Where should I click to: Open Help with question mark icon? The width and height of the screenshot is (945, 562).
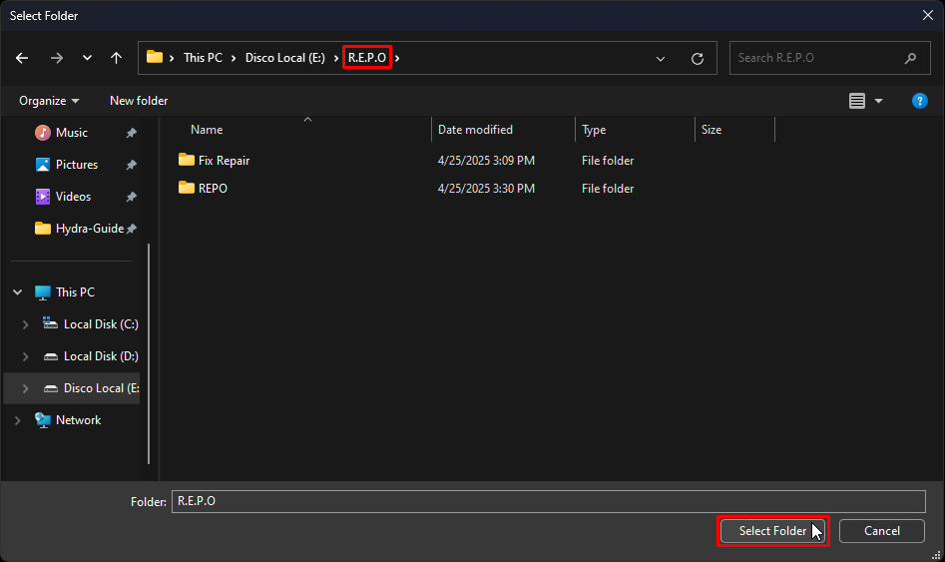click(x=920, y=101)
